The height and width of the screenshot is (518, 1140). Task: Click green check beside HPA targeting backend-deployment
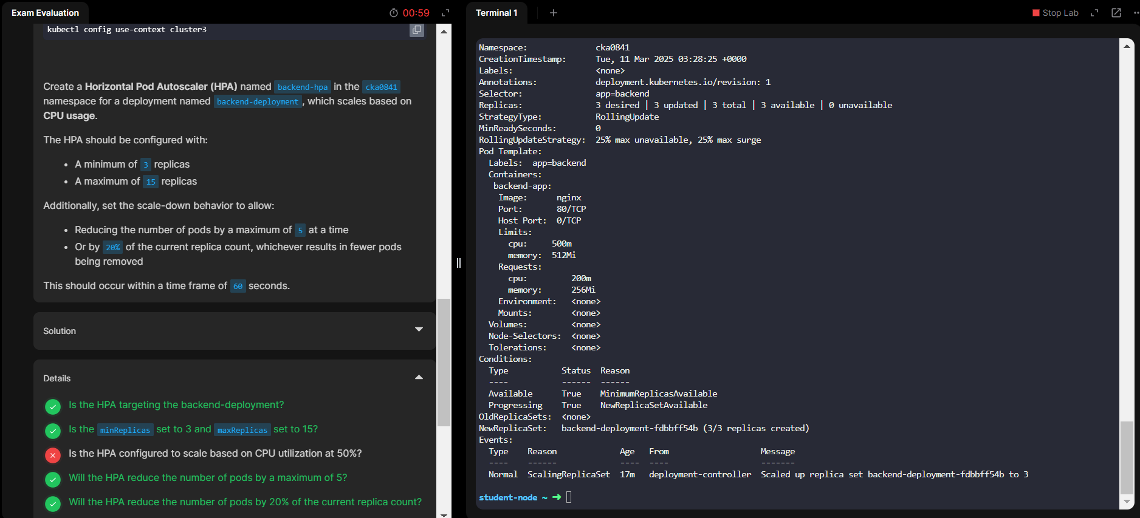coord(53,406)
